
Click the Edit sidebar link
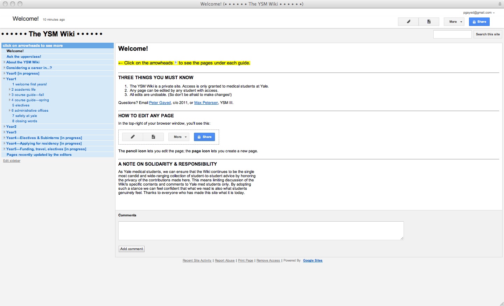12,161
